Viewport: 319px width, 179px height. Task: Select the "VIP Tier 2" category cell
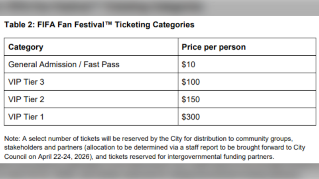pyautogui.click(x=26, y=99)
